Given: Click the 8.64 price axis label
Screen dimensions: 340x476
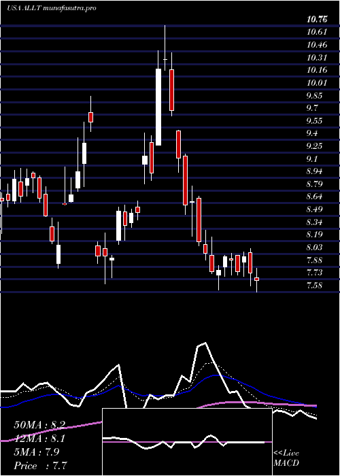Looking at the screenshot, I should coord(315,197).
